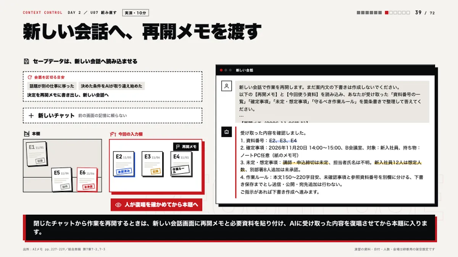
Task: Click the AI line 受け取った内容を確認しました。
Action: [x=273, y=133]
